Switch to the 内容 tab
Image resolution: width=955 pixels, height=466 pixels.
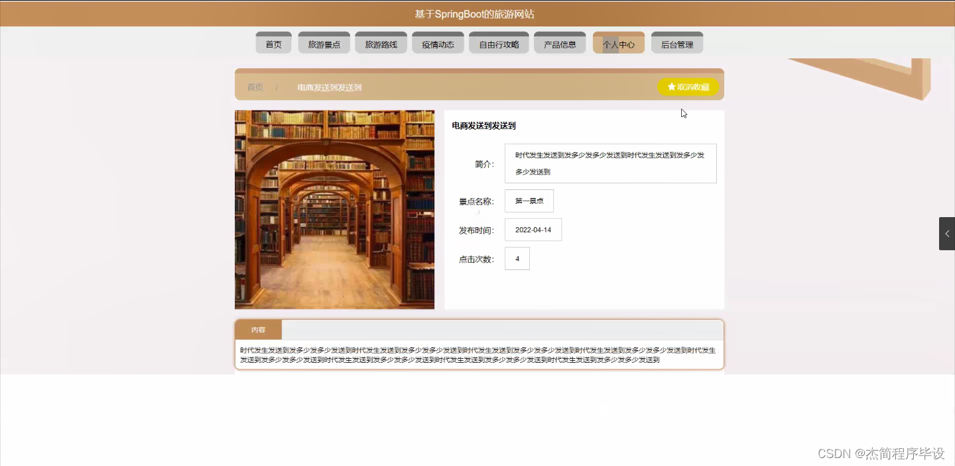[257, 329]
